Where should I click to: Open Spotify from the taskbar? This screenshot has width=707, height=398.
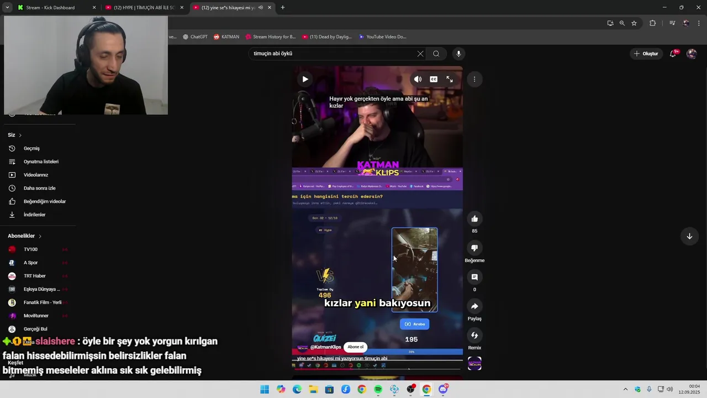pos(378,389)
